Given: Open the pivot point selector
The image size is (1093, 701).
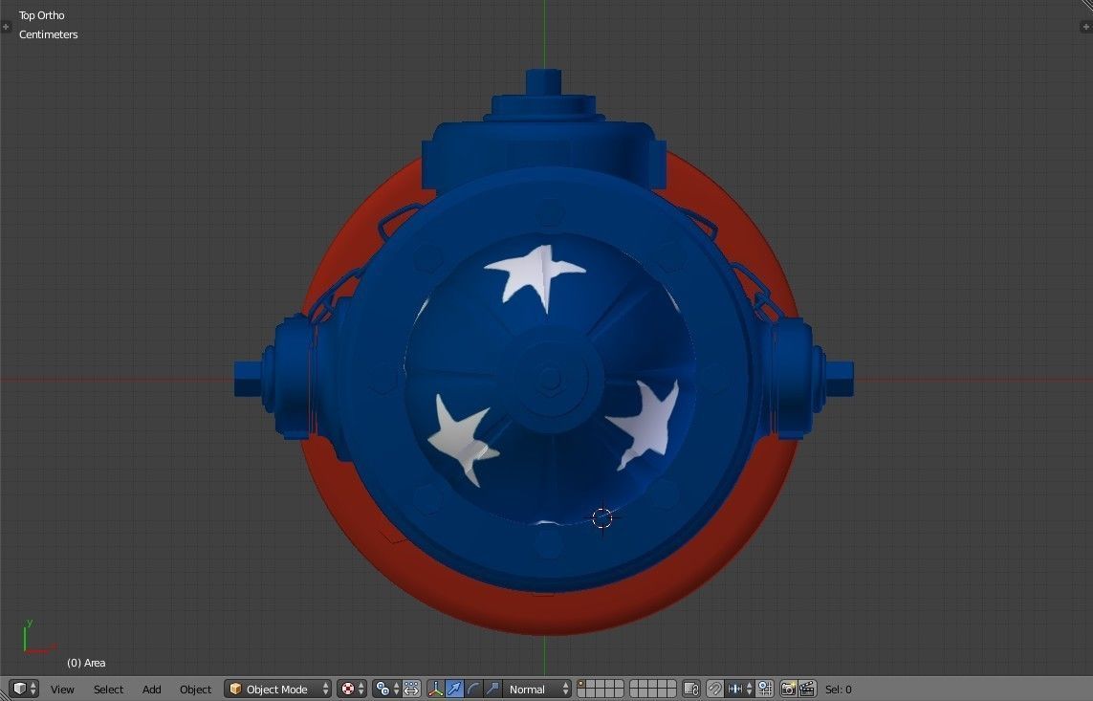Looking at the screenshot, I should tap(386, 690).
